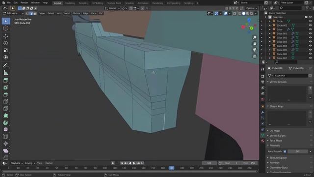Click current frame 169 marker on timeline
Image resolution: width=314 pixels, height=177 pixels.
171,168
